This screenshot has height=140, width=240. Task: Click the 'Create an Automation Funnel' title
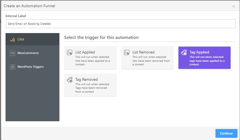29,6
